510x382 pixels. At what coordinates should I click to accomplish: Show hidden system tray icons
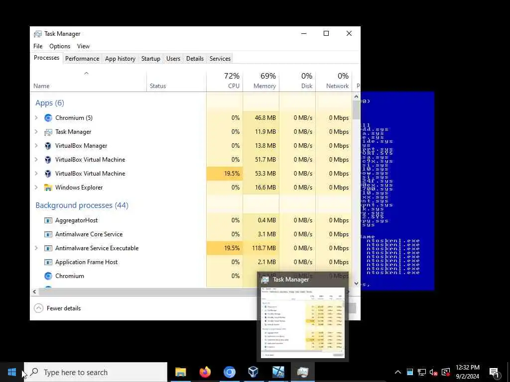coord(398,372)
